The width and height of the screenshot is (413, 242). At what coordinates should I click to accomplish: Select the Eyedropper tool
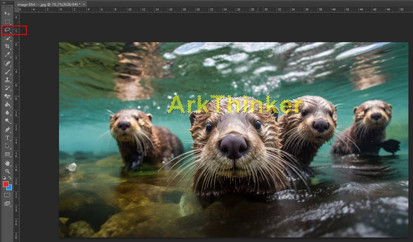point(7,55)
